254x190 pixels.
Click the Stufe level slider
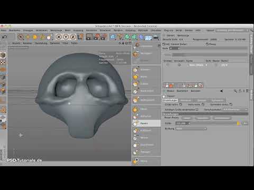click(x=208, y=48)
